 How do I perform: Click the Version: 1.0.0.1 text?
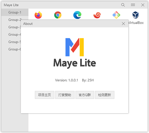[x=67, y=80]
